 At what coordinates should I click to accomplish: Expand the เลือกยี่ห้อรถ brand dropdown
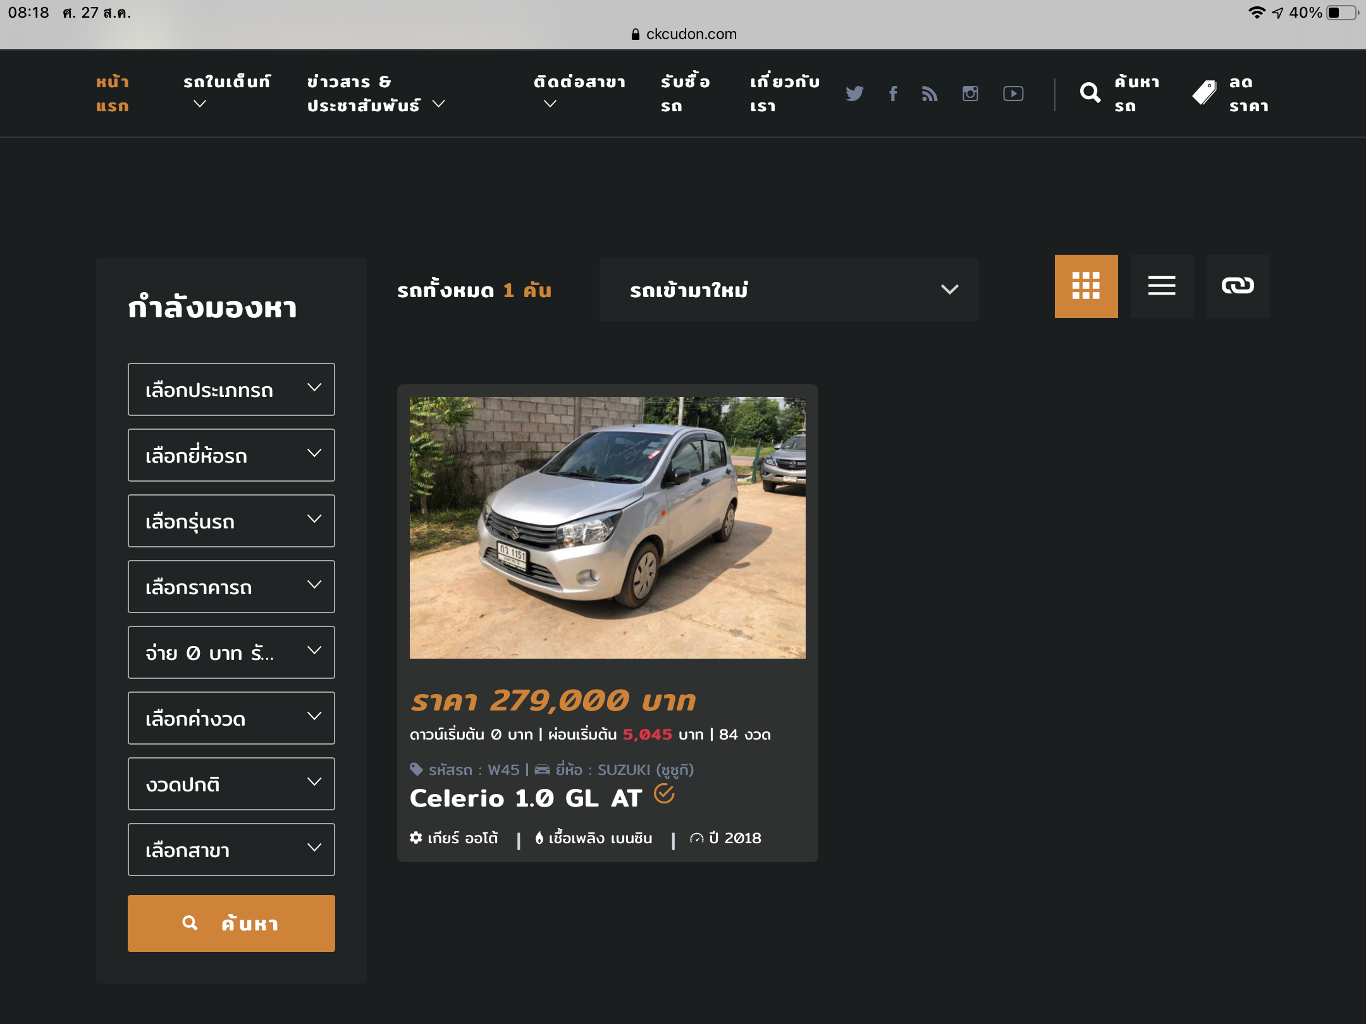tap(231, 455)
